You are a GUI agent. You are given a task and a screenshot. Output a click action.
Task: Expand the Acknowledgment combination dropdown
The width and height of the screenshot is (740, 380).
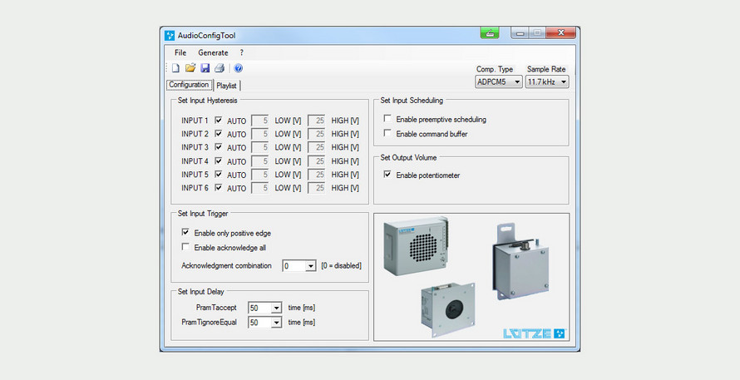click(299, 266)
